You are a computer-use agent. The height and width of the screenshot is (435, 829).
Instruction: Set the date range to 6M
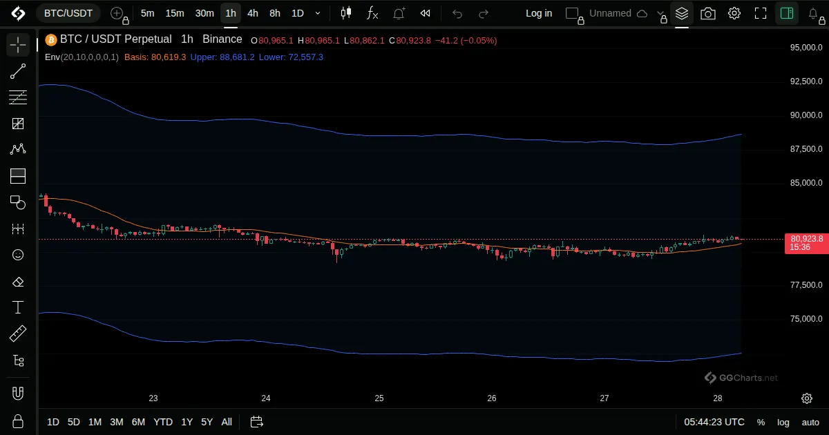[138, 422]
